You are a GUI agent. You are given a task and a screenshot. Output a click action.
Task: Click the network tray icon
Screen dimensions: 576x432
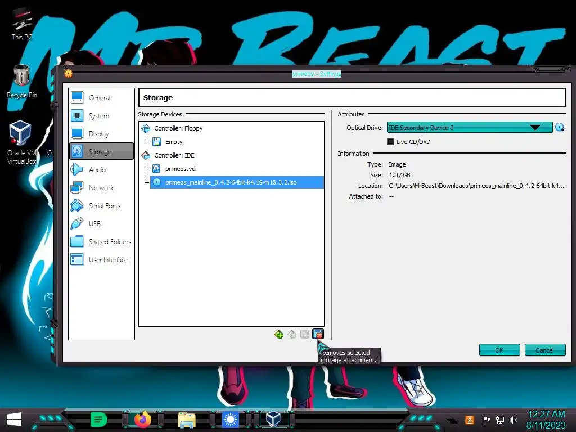pyautogui.click(x=499, y=420)
